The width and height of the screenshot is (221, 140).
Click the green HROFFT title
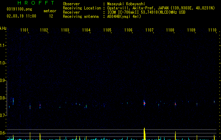coord(36,3)
